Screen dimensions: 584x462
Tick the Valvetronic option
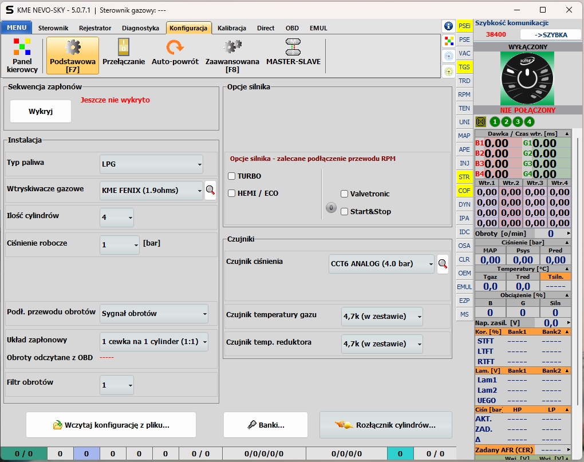tap(344, 194)
